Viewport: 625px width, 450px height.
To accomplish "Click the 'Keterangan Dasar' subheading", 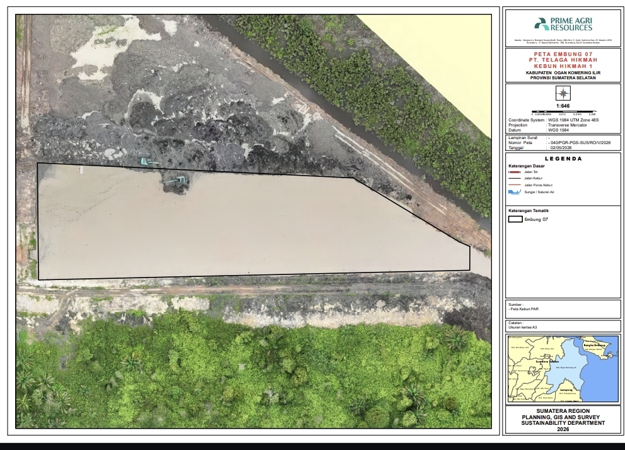I will point(526,166).
